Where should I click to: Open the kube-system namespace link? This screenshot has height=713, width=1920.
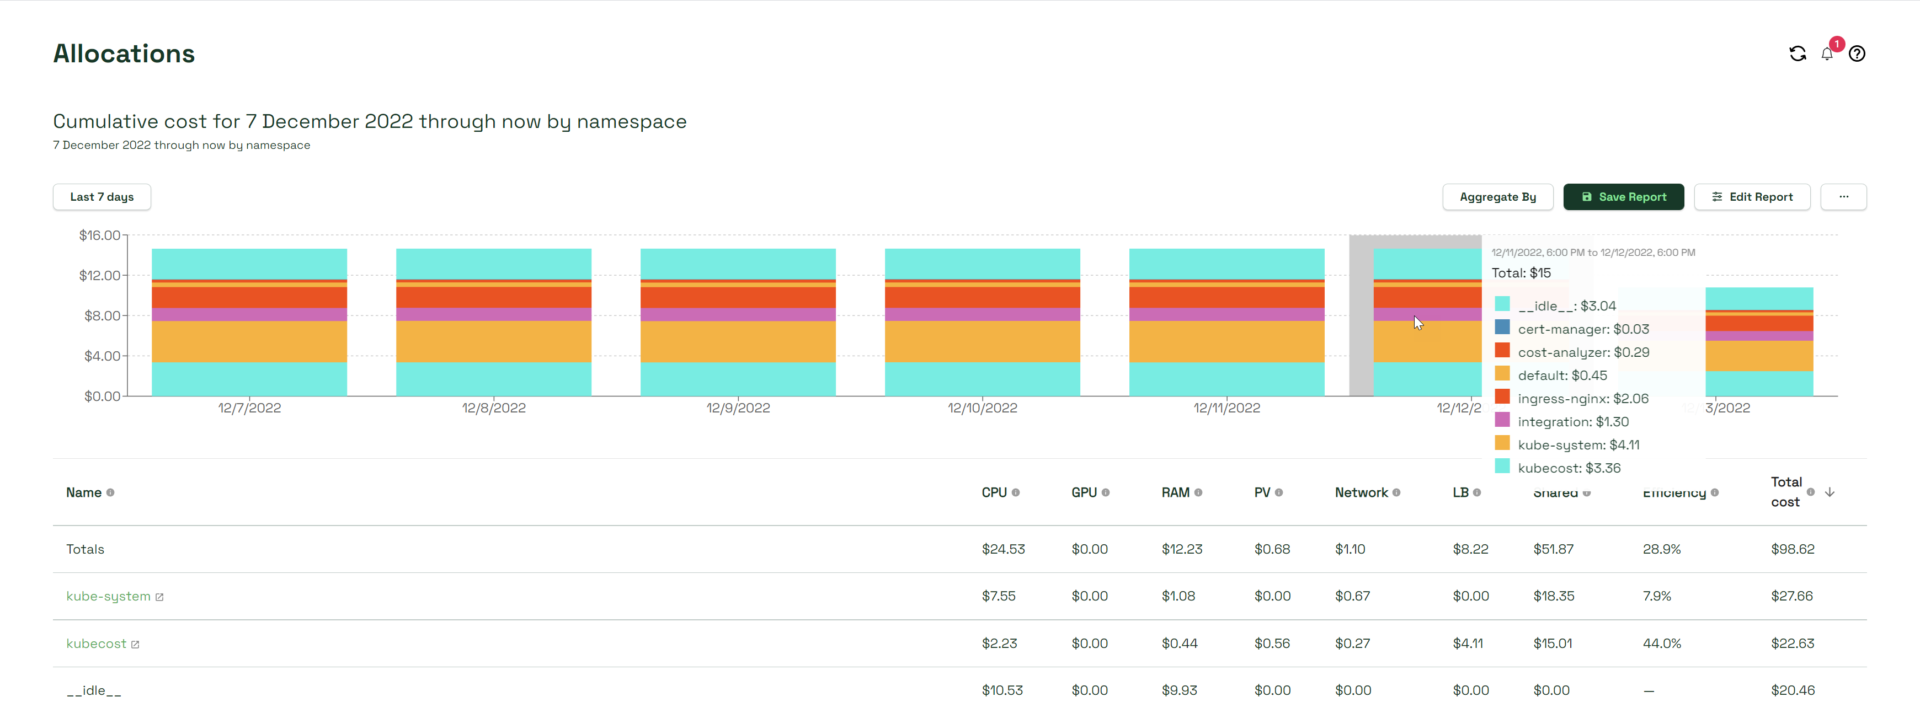pyautogui.click(x=108, y=596)
